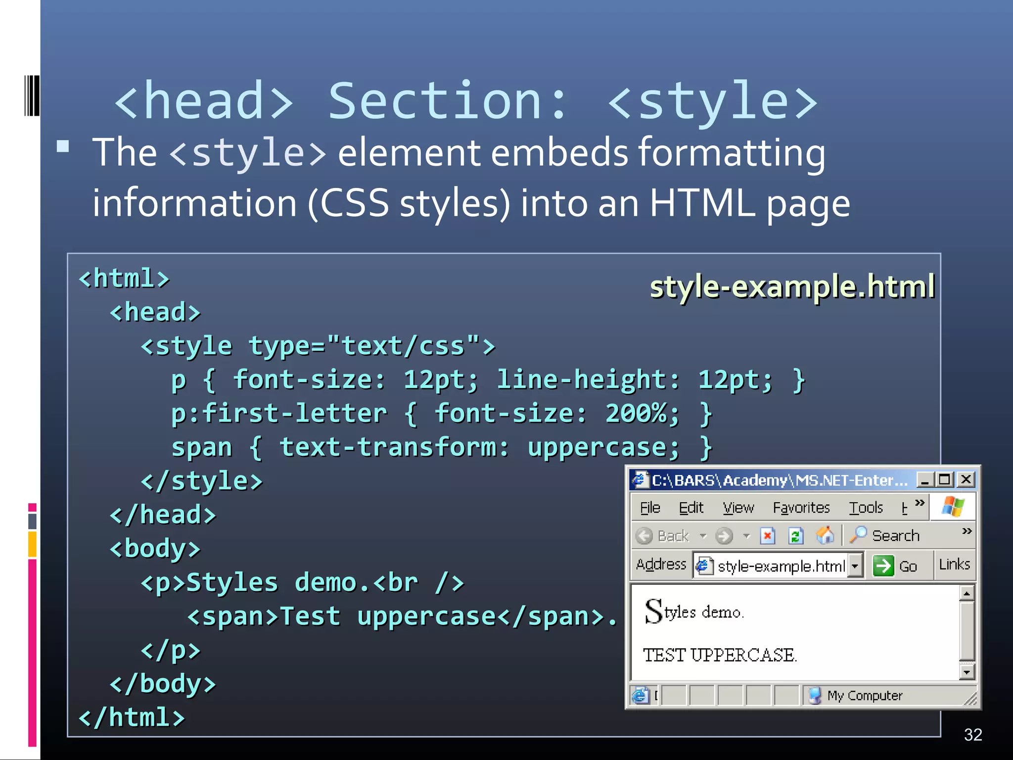Expand the address bar dropdown
Image resolution: width=1013 pixels, height=760 pixels.
pyautogui.click(x=855, y=566)
